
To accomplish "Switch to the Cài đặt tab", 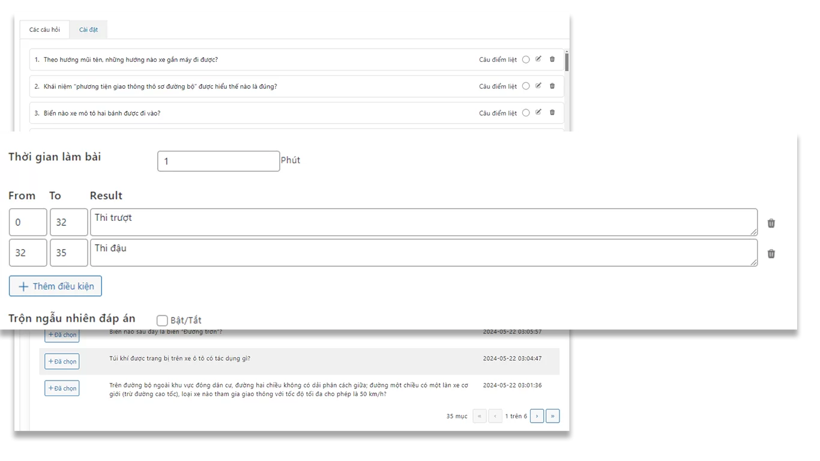I will tap(88, 30).
